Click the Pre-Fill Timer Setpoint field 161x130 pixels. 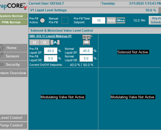click(x=99, y=20)
